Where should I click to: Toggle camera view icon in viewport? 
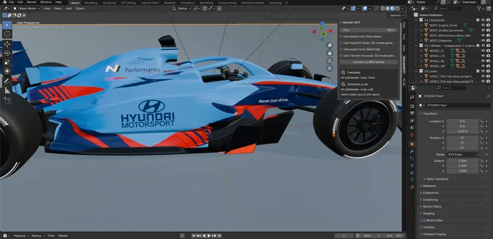330,61
